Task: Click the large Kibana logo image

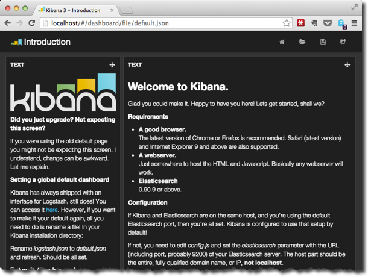Action: tap(63, 92)
